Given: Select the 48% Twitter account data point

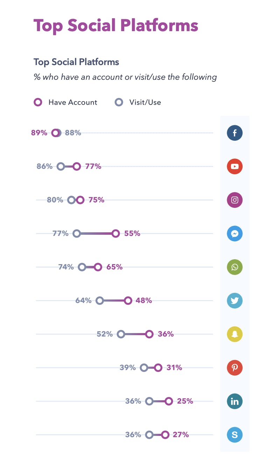Looking at the screenshot, I should 128,301.
